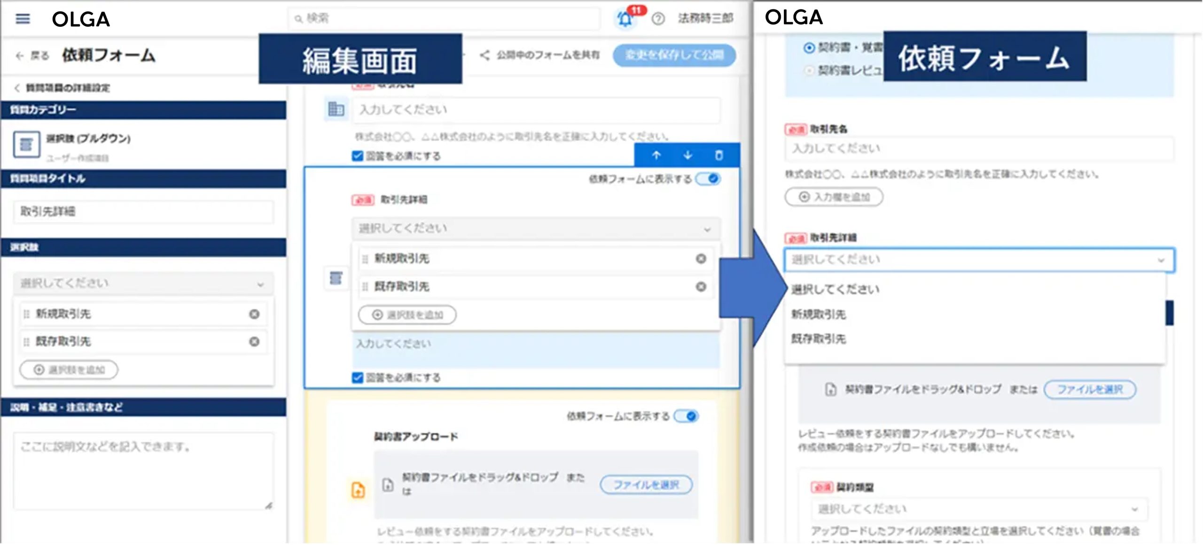The width and height of the screenshot is (1203, 545).
Task: Open the notification bell with badge 11
Action: [625, 18]
